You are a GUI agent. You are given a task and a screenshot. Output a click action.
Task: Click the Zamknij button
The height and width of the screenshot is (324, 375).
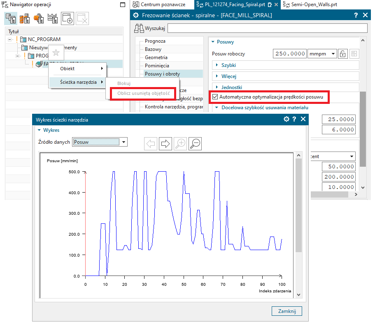click(x=287, y=311)
